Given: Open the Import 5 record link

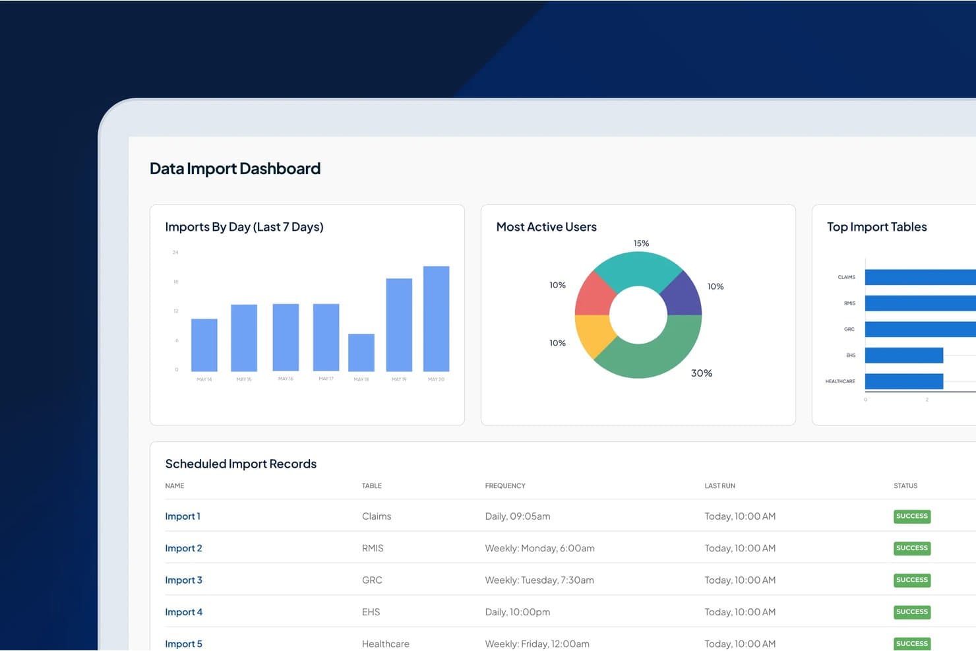Looking at the screenshot, I should tap(183, 644).
